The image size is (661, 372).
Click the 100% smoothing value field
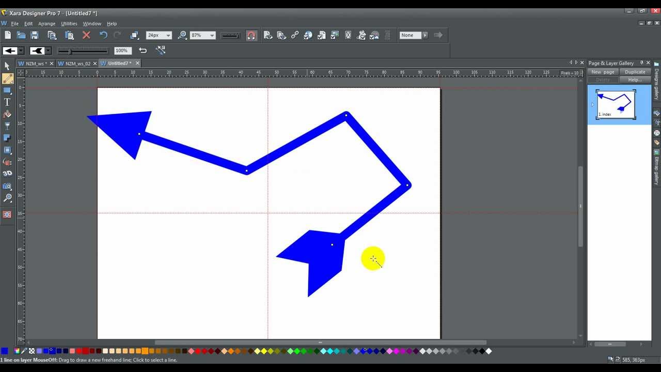(x=122, y=51)
